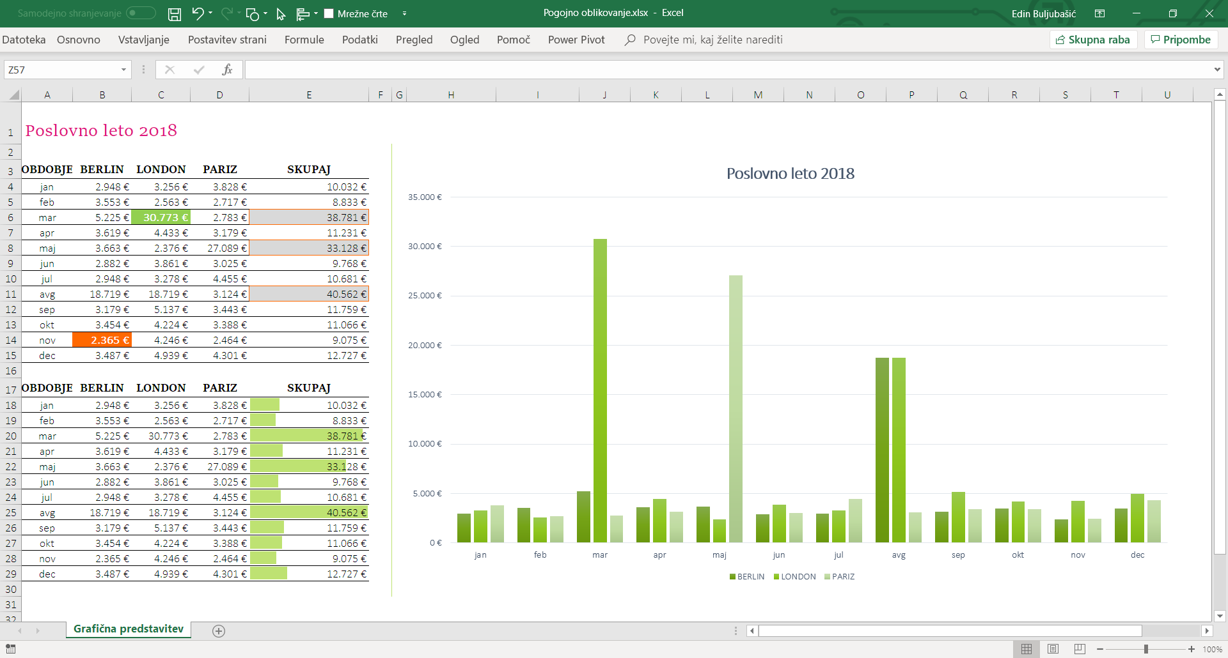Switch to Page Break Preview icon
The image size is (1228, 658).
pyautogui.click(x=1080, y=649)
